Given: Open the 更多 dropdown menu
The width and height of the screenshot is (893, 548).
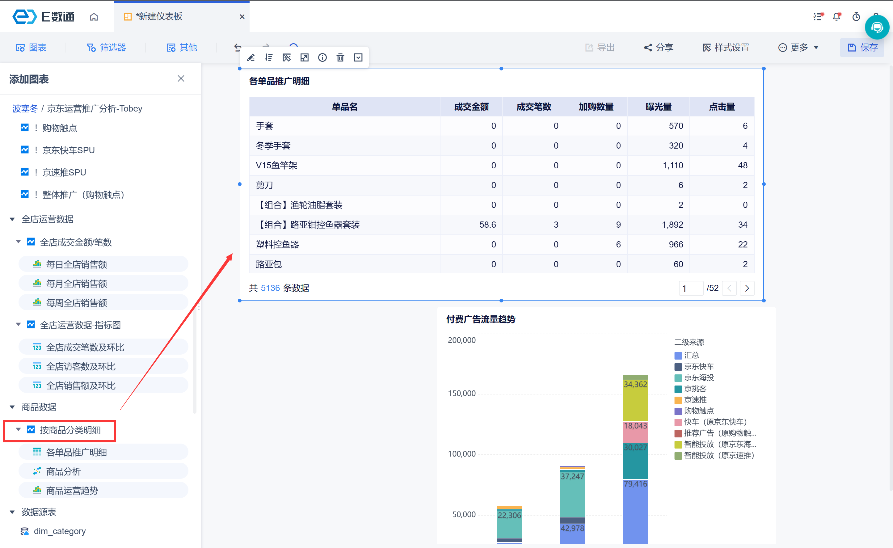Looking at the screenshot, I should pyautogui.click(x=799, y=48).
